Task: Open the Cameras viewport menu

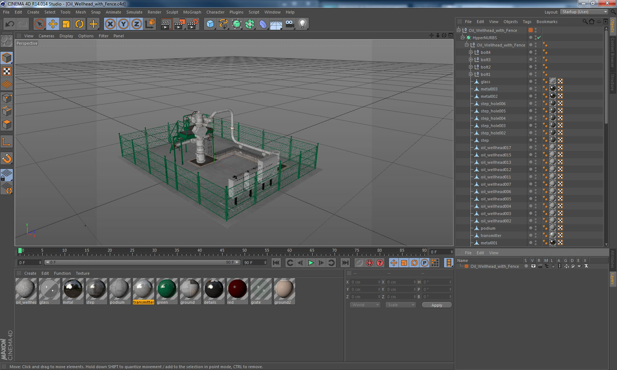Action: (x=46, y=36)
